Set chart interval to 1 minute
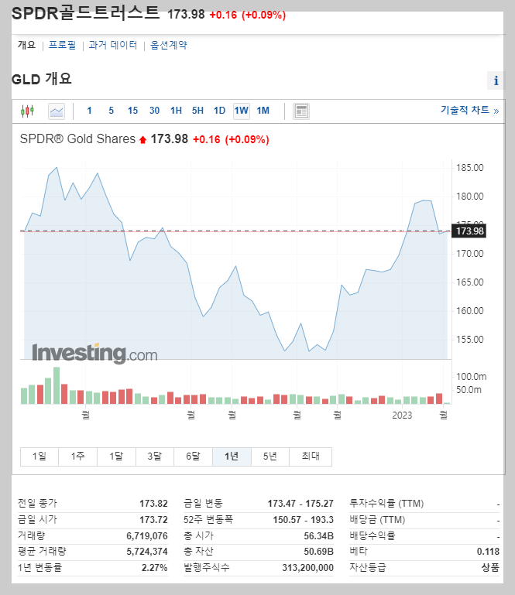Screen dimensions: 515x595 click(89, 111)
